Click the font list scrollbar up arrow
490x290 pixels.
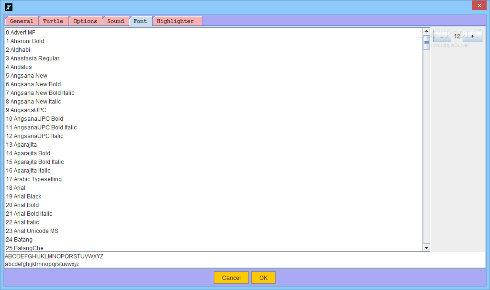426,31
